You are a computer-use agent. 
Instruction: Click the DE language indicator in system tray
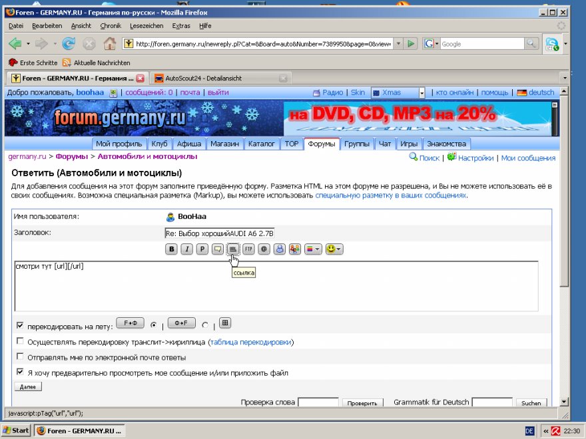(x=529, y=431)
